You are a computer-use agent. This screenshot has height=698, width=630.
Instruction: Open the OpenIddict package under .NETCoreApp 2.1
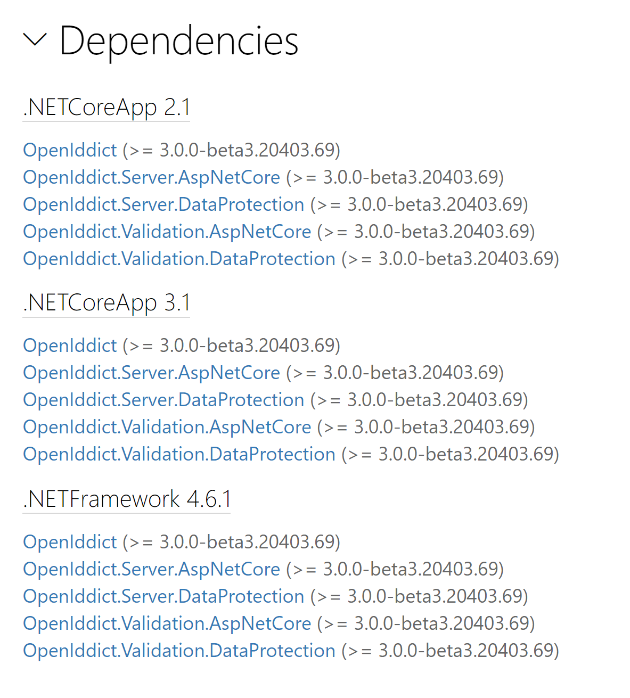(70, 150)
